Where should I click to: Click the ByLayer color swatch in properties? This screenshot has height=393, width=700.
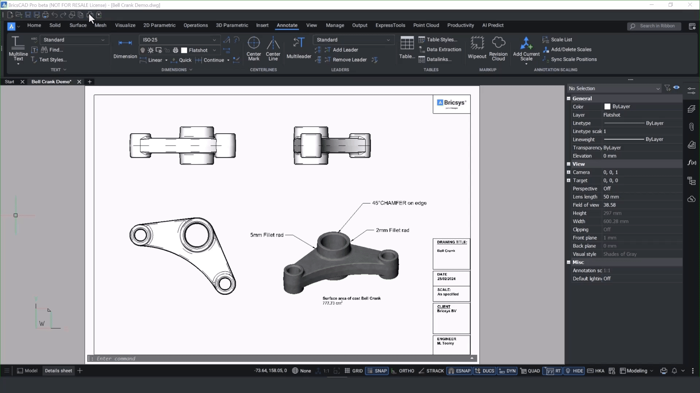[608, 106]
